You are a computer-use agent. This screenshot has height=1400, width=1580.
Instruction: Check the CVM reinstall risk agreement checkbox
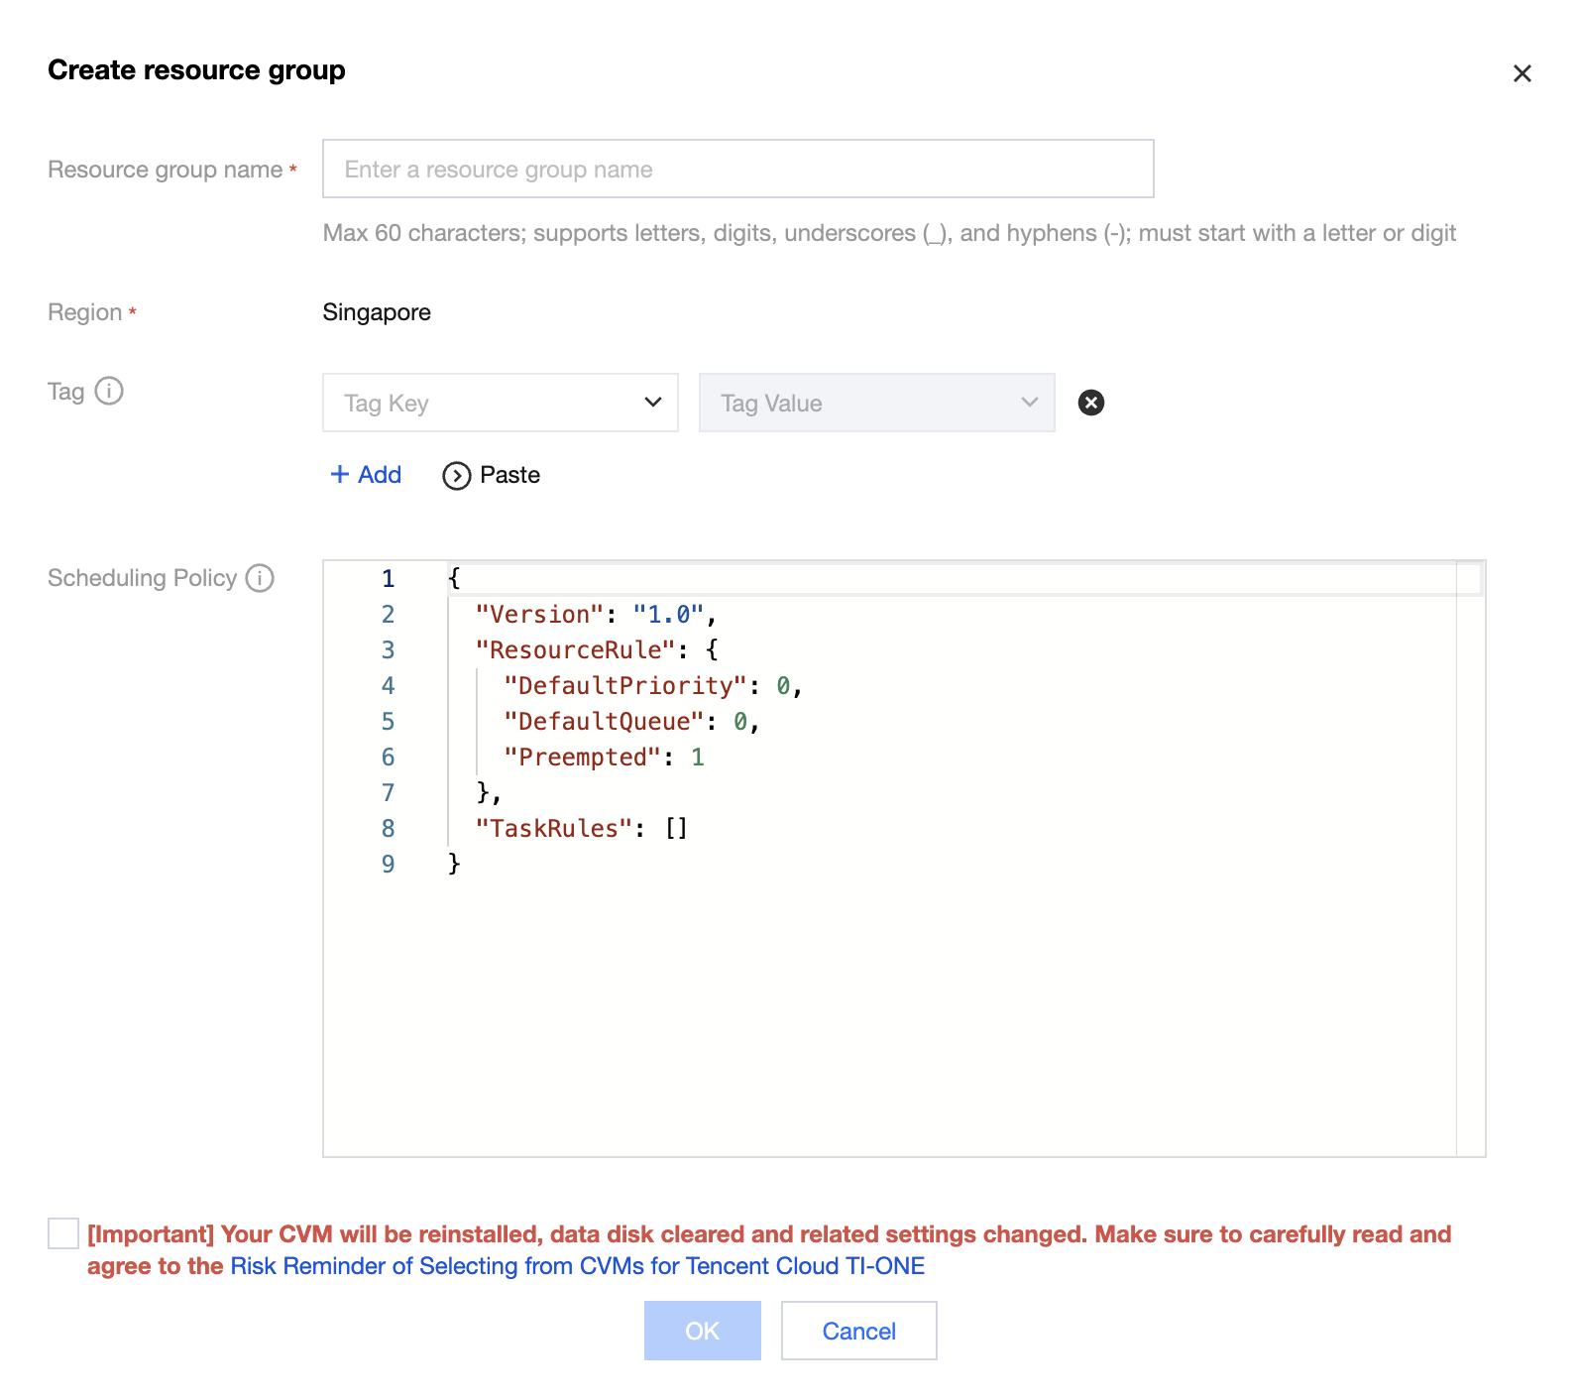[x=63, y=1233]
